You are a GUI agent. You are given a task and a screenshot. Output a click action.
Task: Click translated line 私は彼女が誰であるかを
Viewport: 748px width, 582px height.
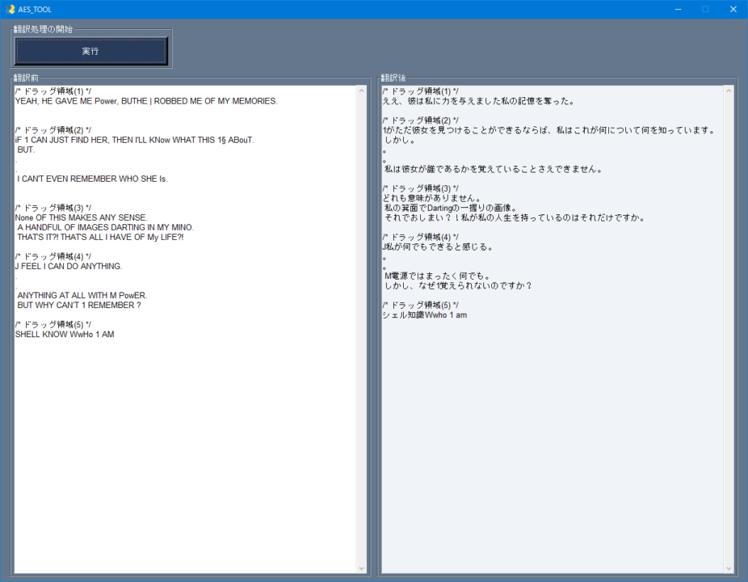tap(494, 169)
